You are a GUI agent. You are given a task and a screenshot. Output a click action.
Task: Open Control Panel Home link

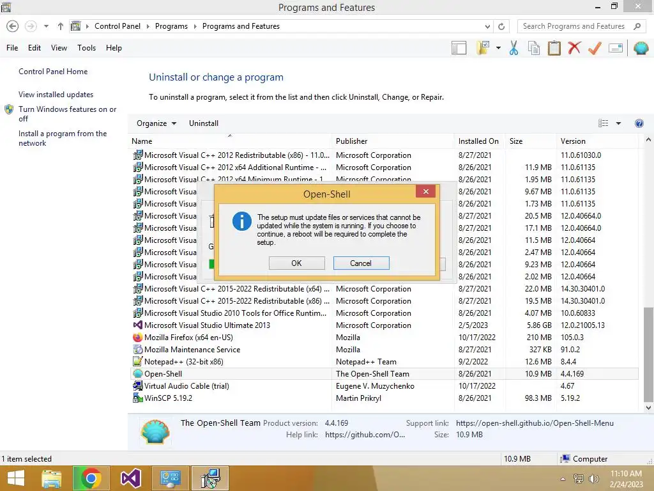(53, 72)
